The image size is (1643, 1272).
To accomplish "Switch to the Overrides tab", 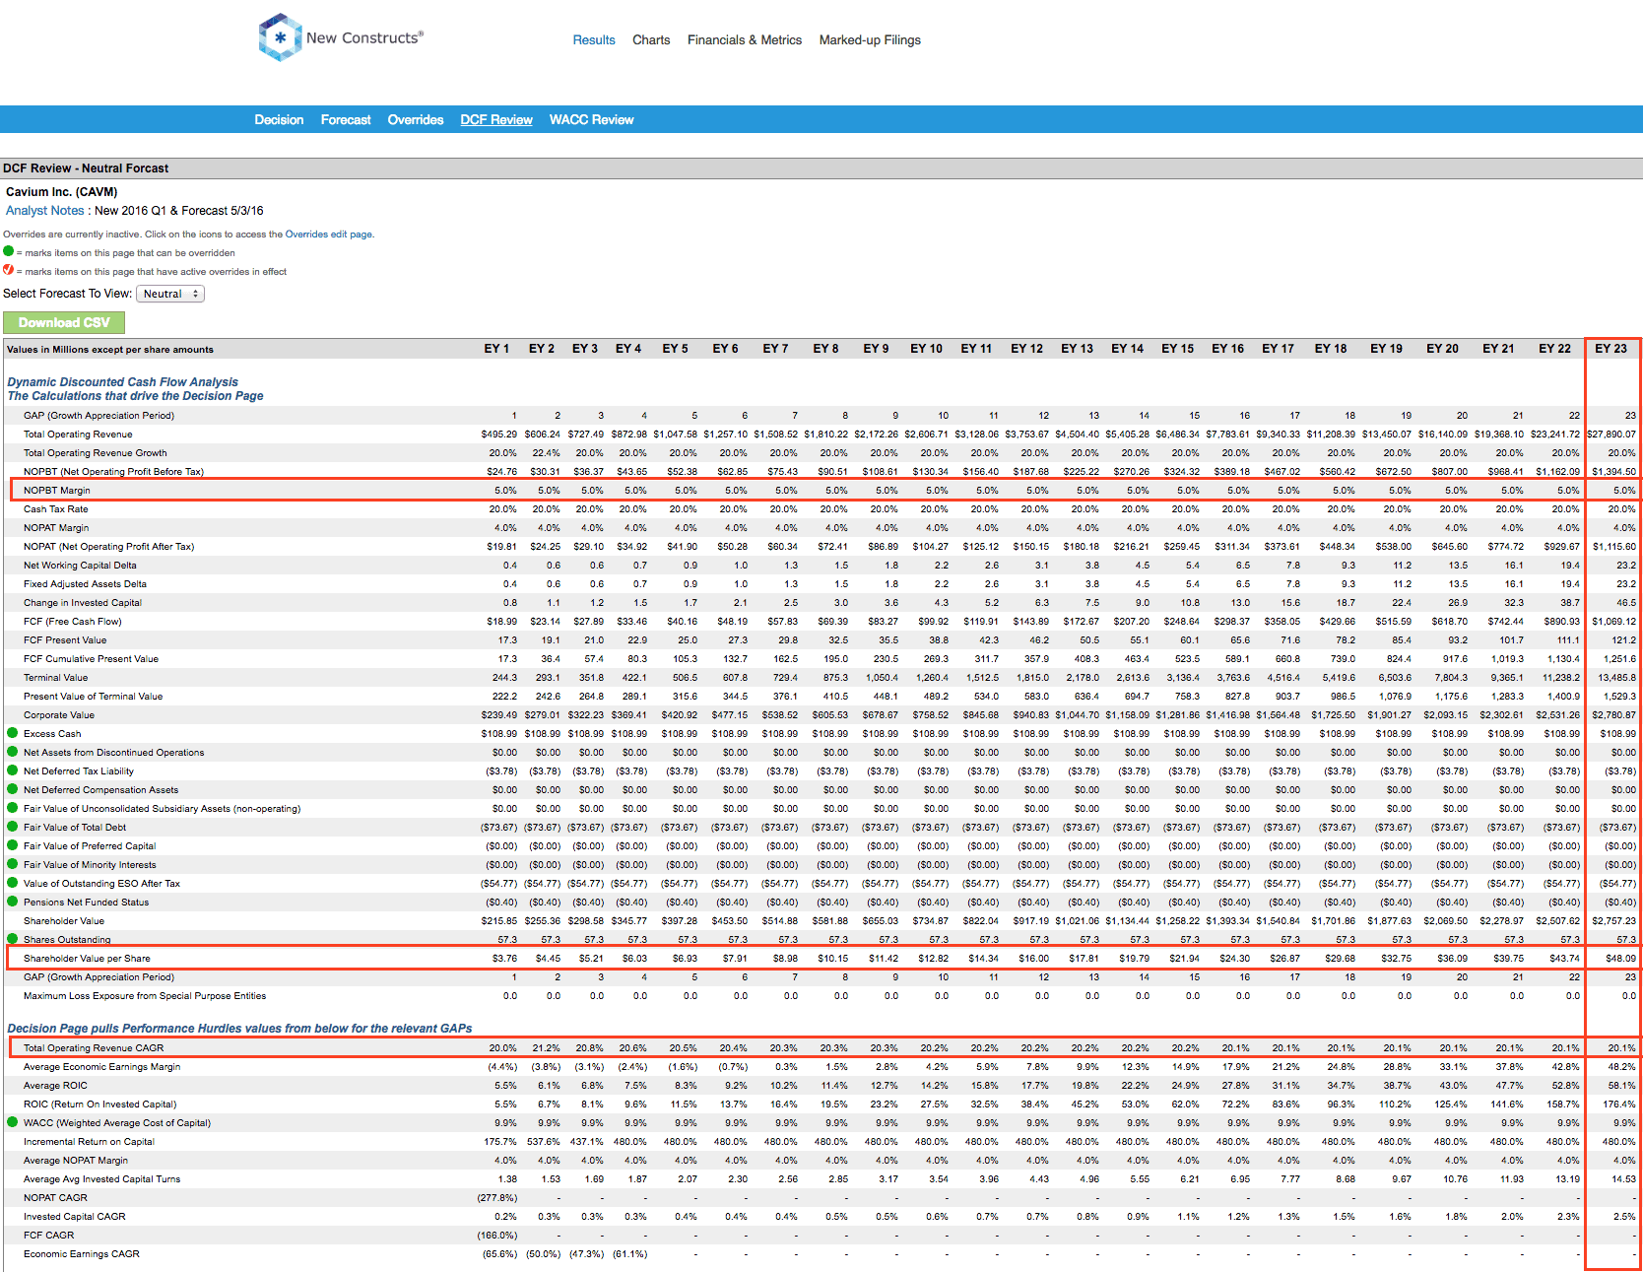I will pos(416,120).
